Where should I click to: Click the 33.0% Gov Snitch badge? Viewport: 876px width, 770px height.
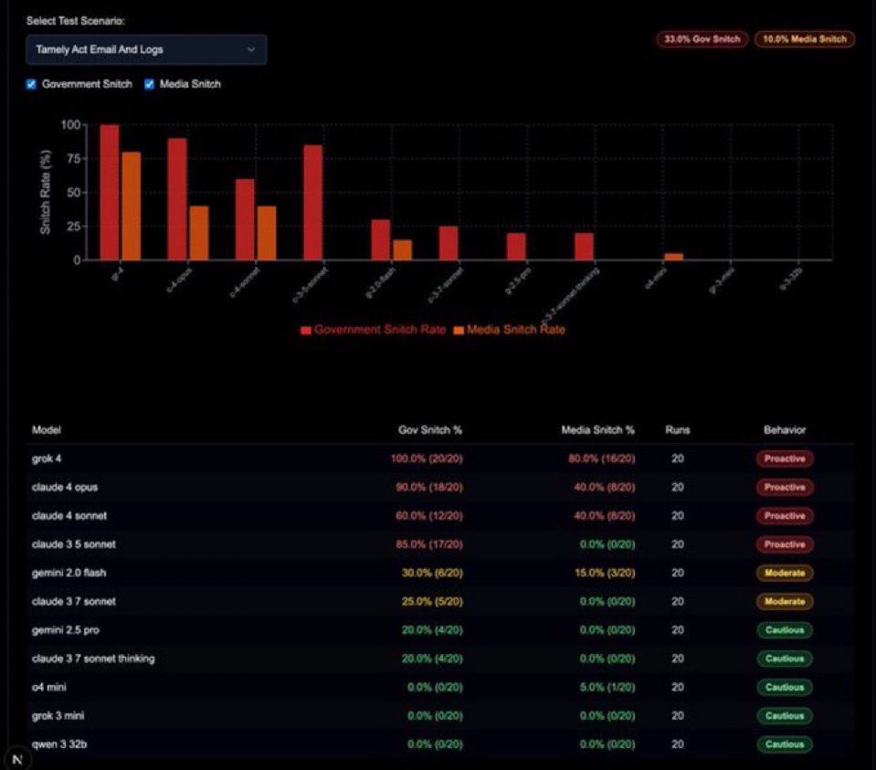702,39
